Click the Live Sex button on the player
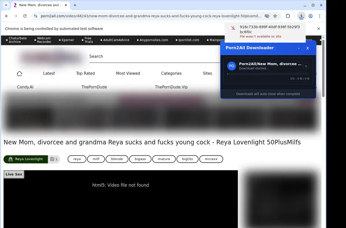The width and height of the screenshot is (346, 228). (x=14, y=174)
